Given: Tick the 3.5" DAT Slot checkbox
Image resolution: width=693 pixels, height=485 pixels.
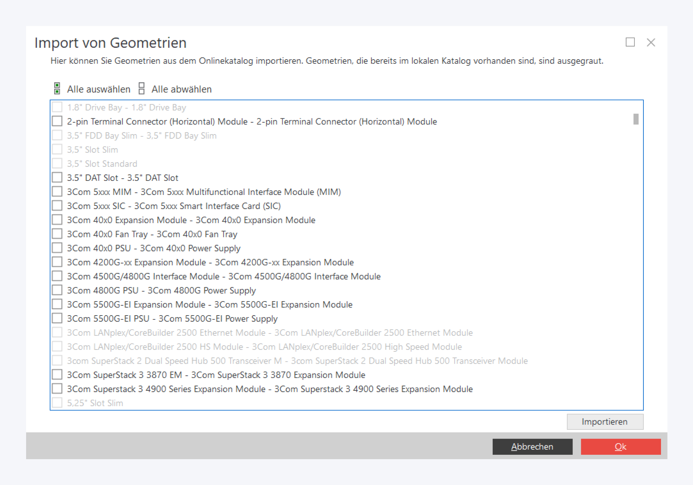Looking at the screenshot, I should (x=57, y=177).
